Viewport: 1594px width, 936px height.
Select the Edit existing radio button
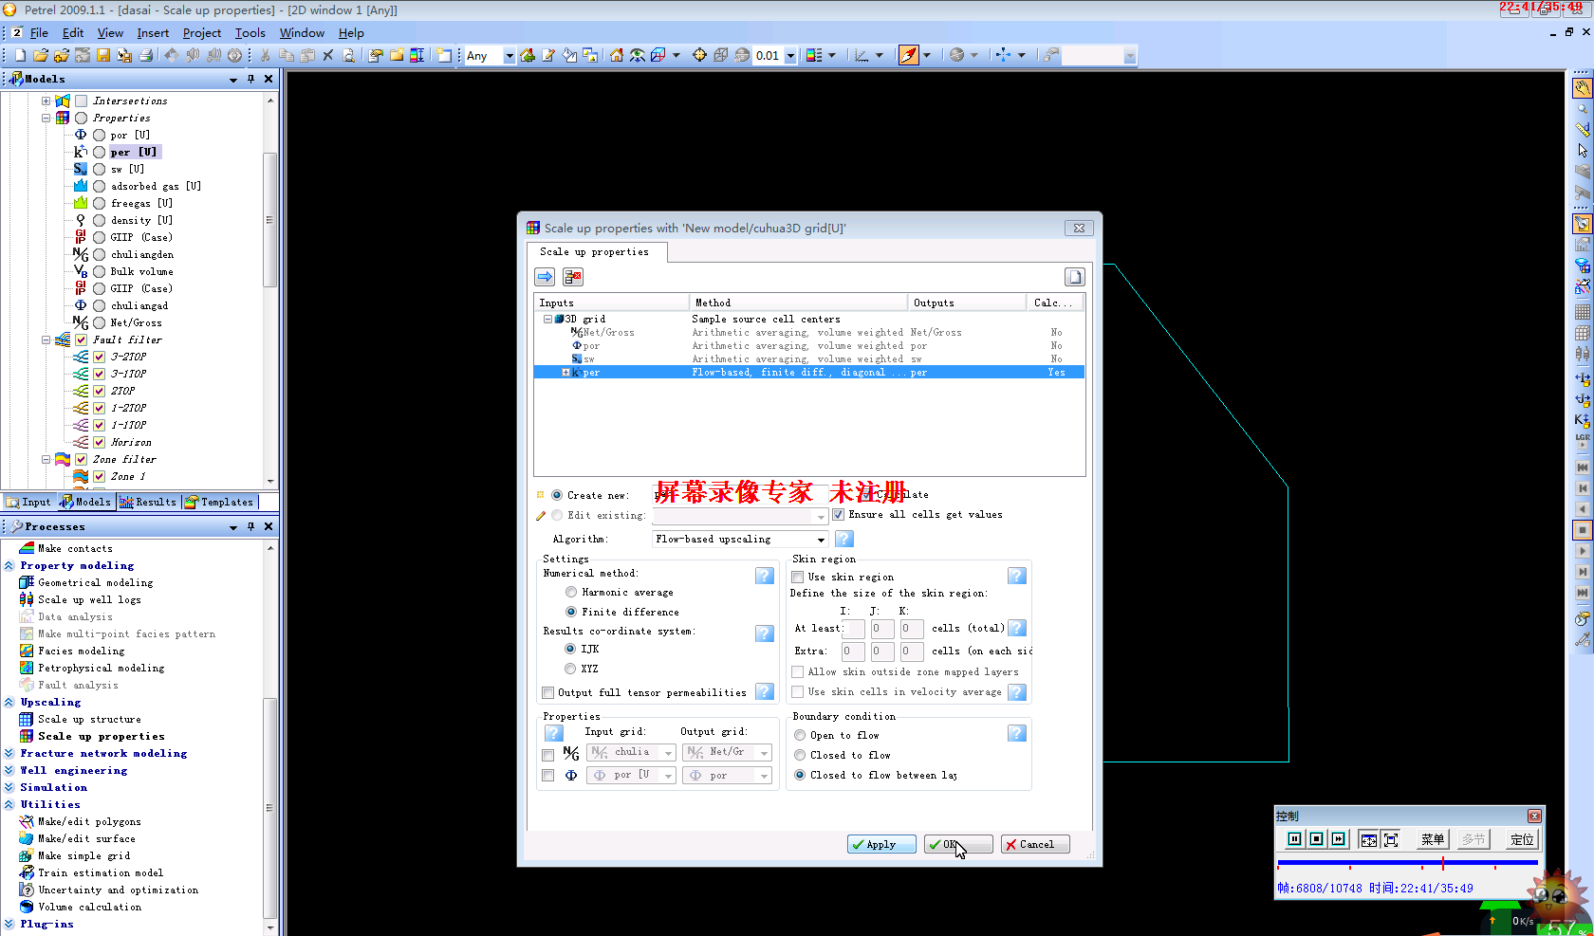point(557,515)
